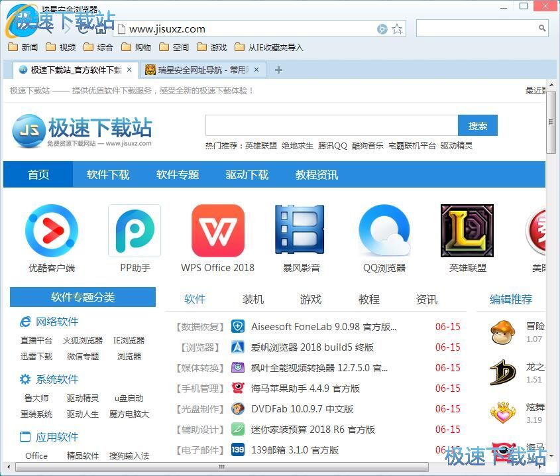Open the 搜狗输入法 category link

click(x=129, y=456)
